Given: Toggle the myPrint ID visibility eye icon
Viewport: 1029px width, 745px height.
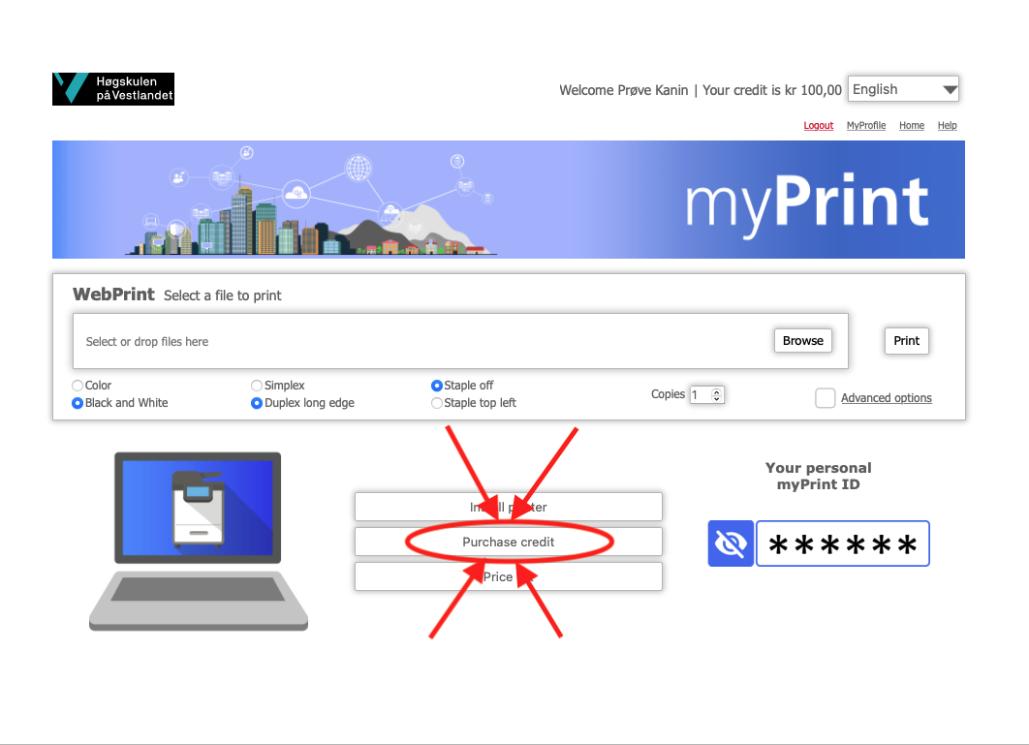Looking at the screenshot, I should (x=731, y=543).
